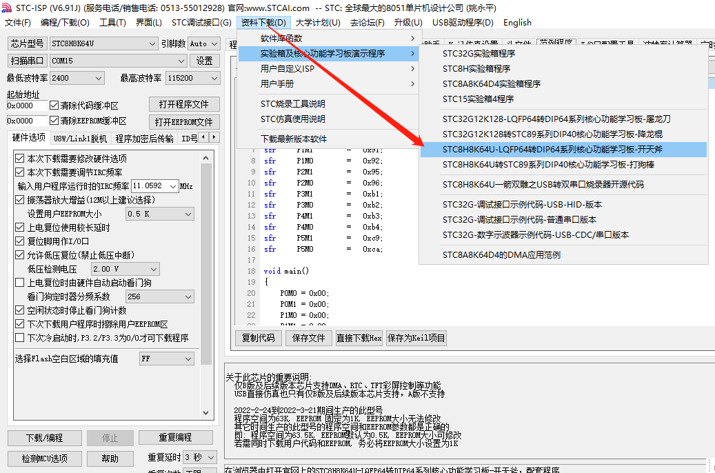Click the 打开程序文件 button
Screen dimensions: 715x473
click(x=184, y=104)
